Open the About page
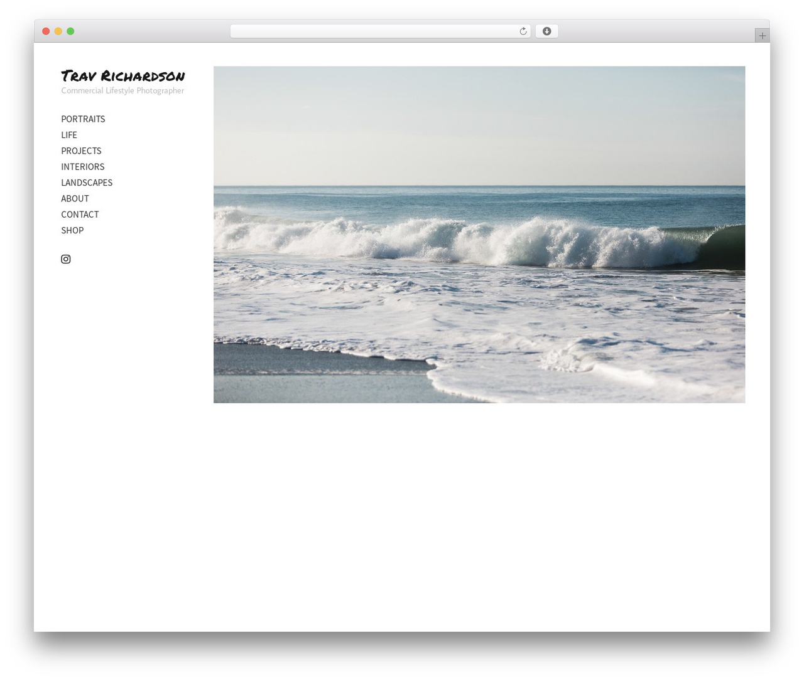This screenshot has width=804, height=680. pyautogui.click(x=75, y=199)
